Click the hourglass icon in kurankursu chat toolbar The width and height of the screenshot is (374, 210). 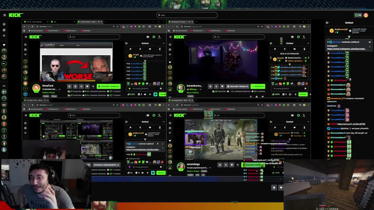pyautogui.click(x=304, y=49)
